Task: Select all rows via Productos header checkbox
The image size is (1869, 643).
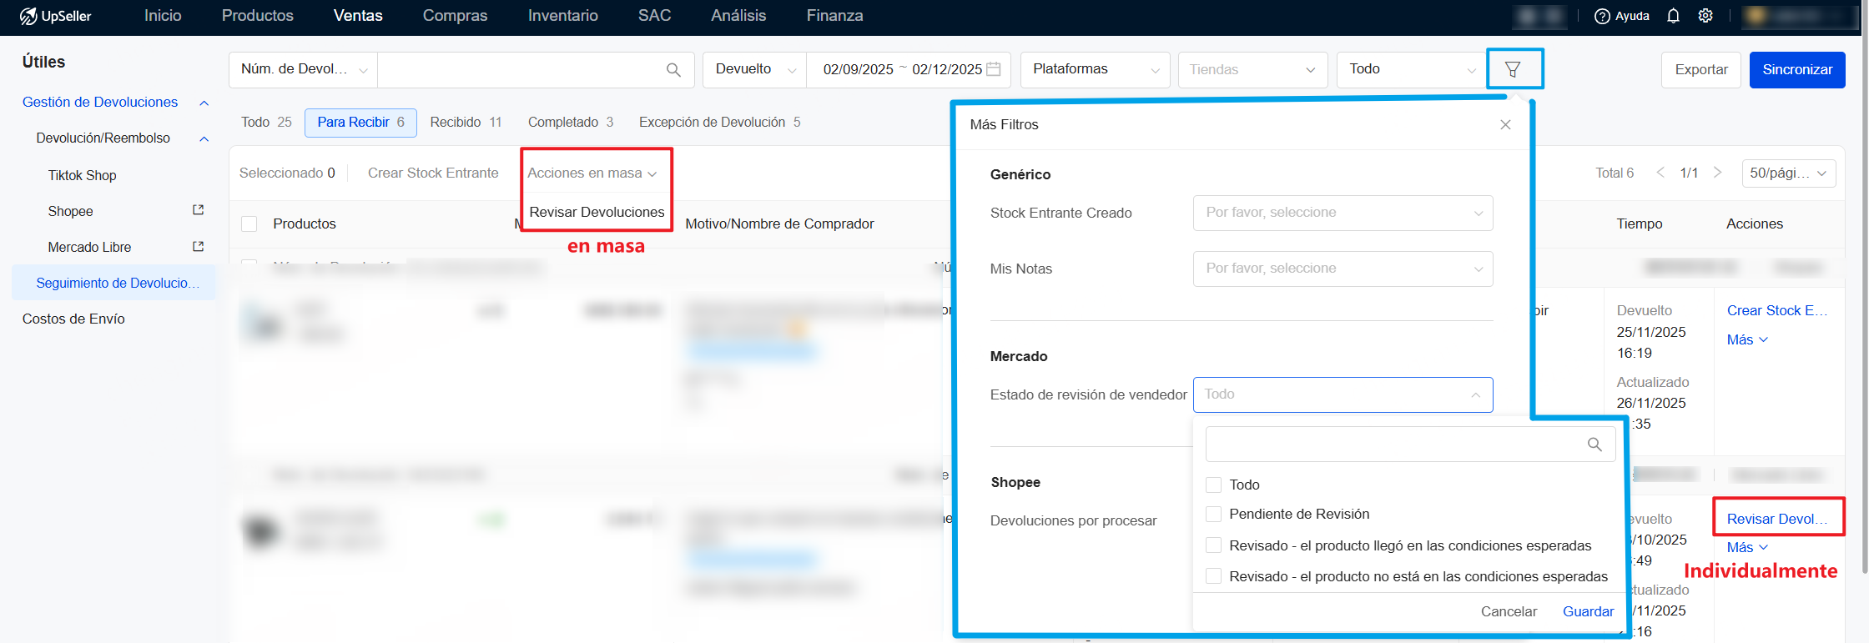Action: pyautogui.click(x=249, y=224)
